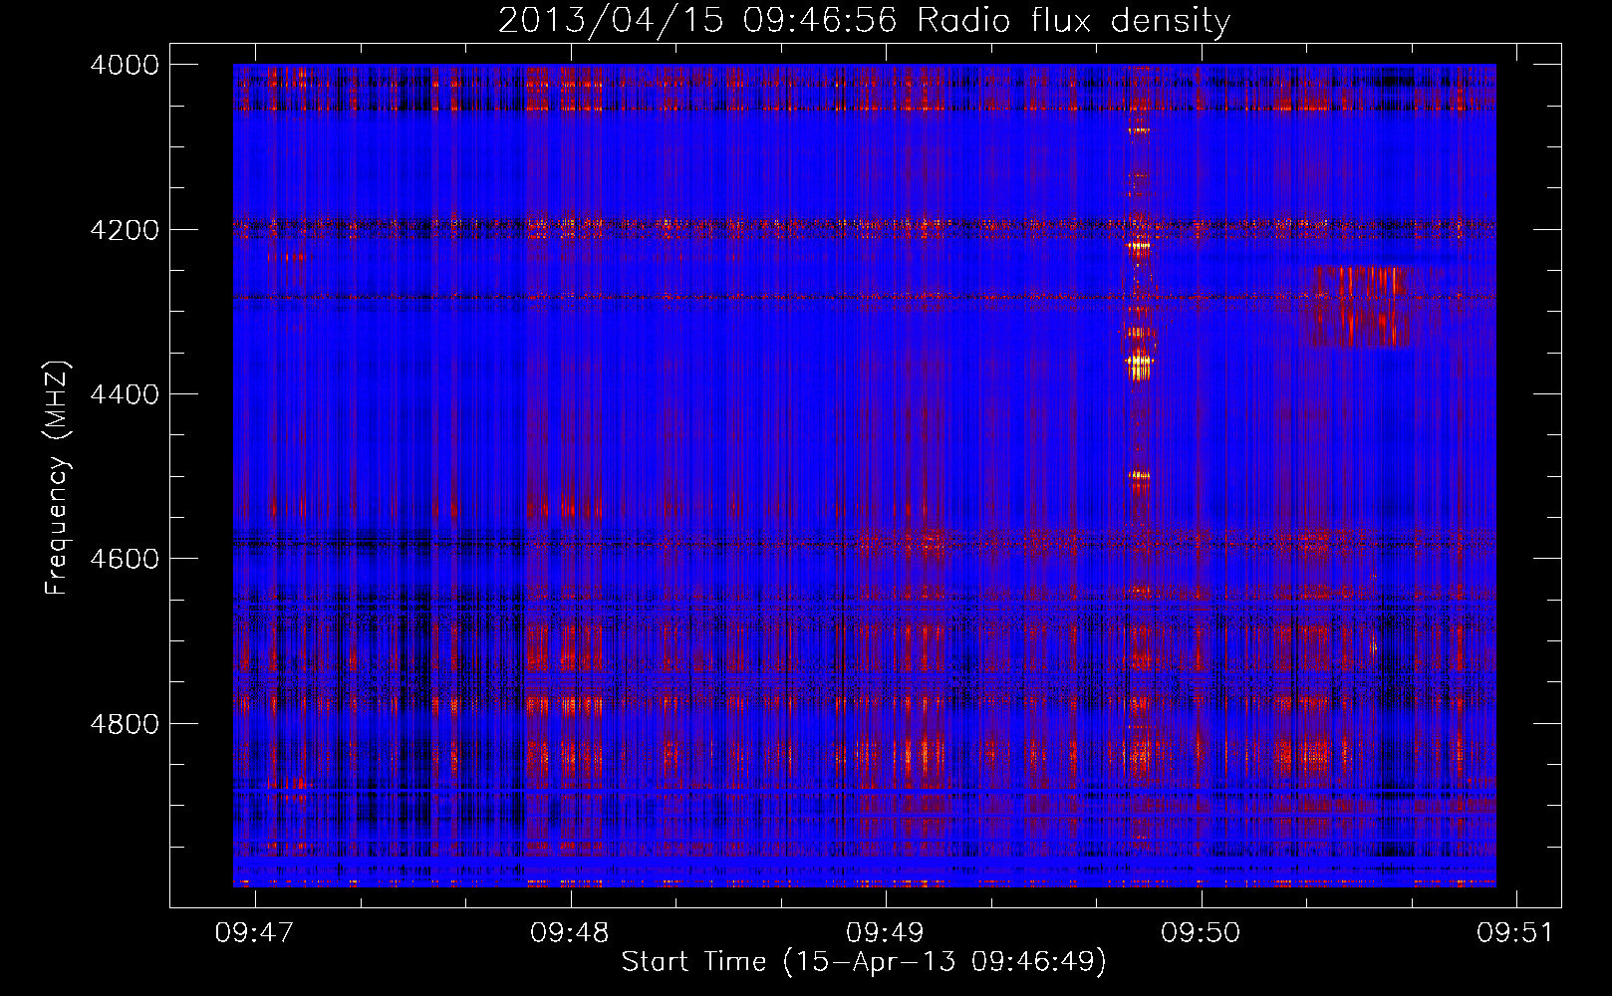This screenshot has width=1612, height=996.
Task: Click the 4200 frequency tick label
Action: (125, 229)
